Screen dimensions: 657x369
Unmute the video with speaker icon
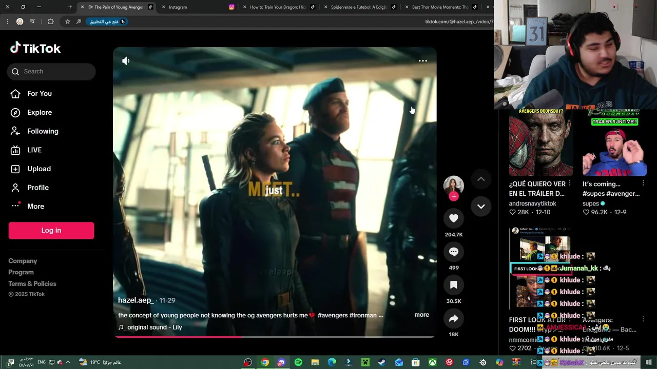(126, 61)
